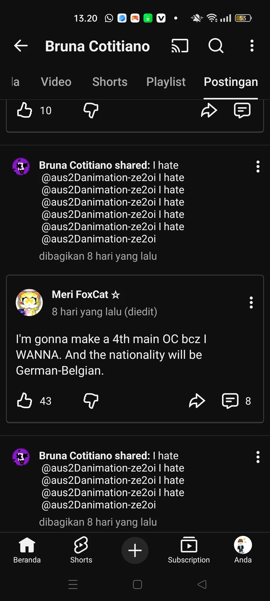Share the Meri FoxCat post

197,401
